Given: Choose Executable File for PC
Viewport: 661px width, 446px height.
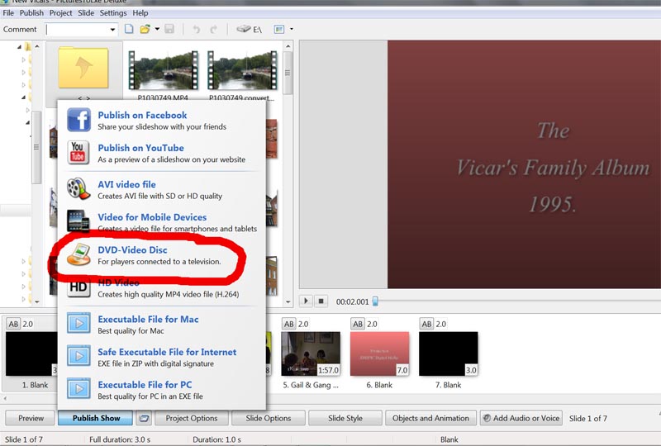Looking at the screenshot, I should tap(145, 385).
